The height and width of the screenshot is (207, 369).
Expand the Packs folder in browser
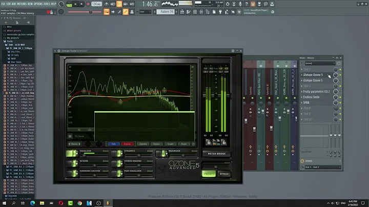click(x=10, y=41)
